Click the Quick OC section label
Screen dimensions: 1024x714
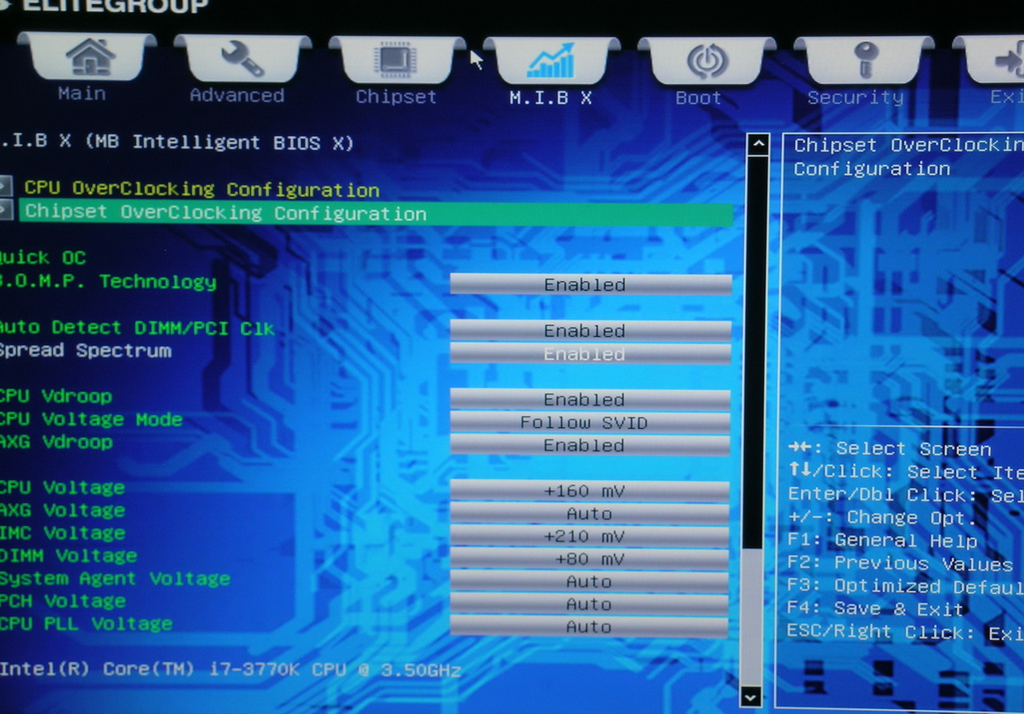coord(42,258)
